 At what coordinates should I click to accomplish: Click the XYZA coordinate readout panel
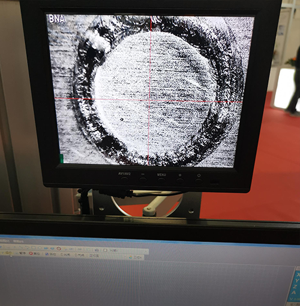tap(295, 286)
